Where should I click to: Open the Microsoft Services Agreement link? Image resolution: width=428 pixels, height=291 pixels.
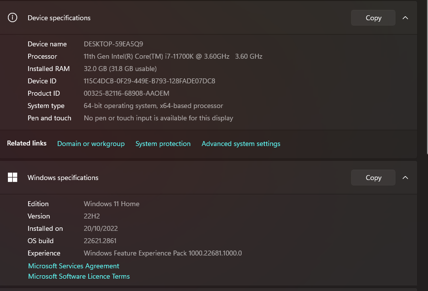(73, 266)
